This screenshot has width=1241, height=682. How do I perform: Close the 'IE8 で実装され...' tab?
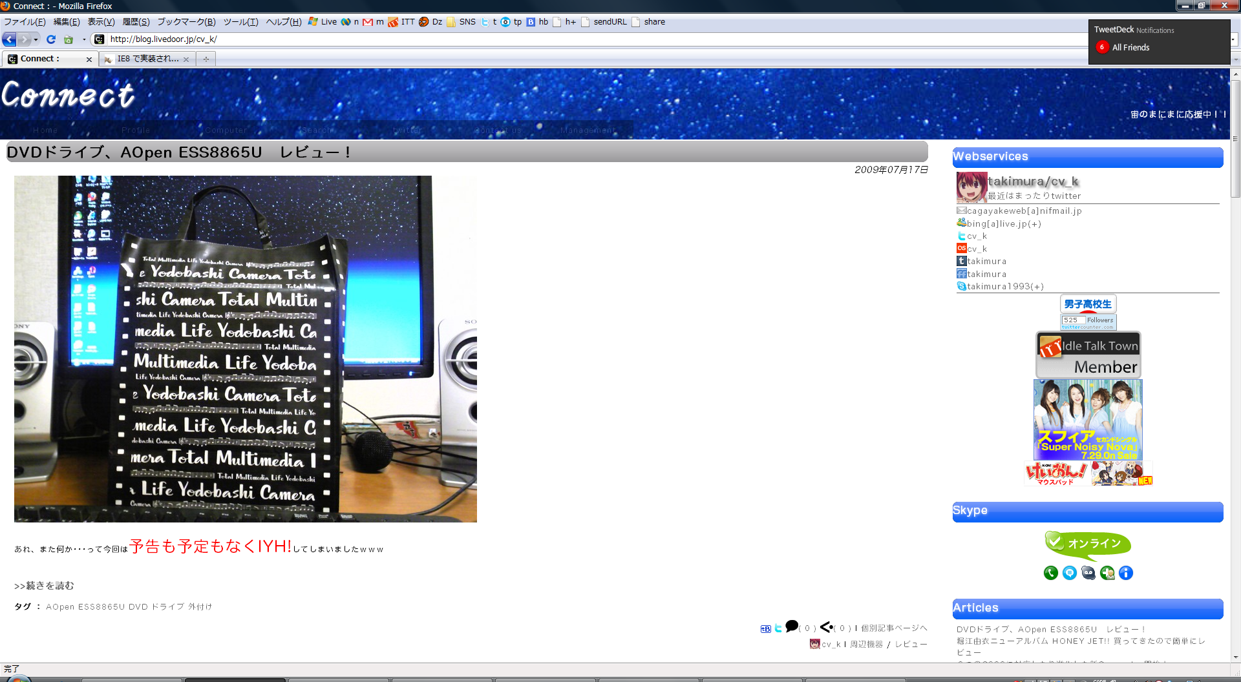(x=186, y=59)
